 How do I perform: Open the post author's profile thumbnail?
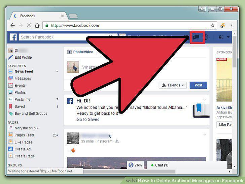[73, 138]
